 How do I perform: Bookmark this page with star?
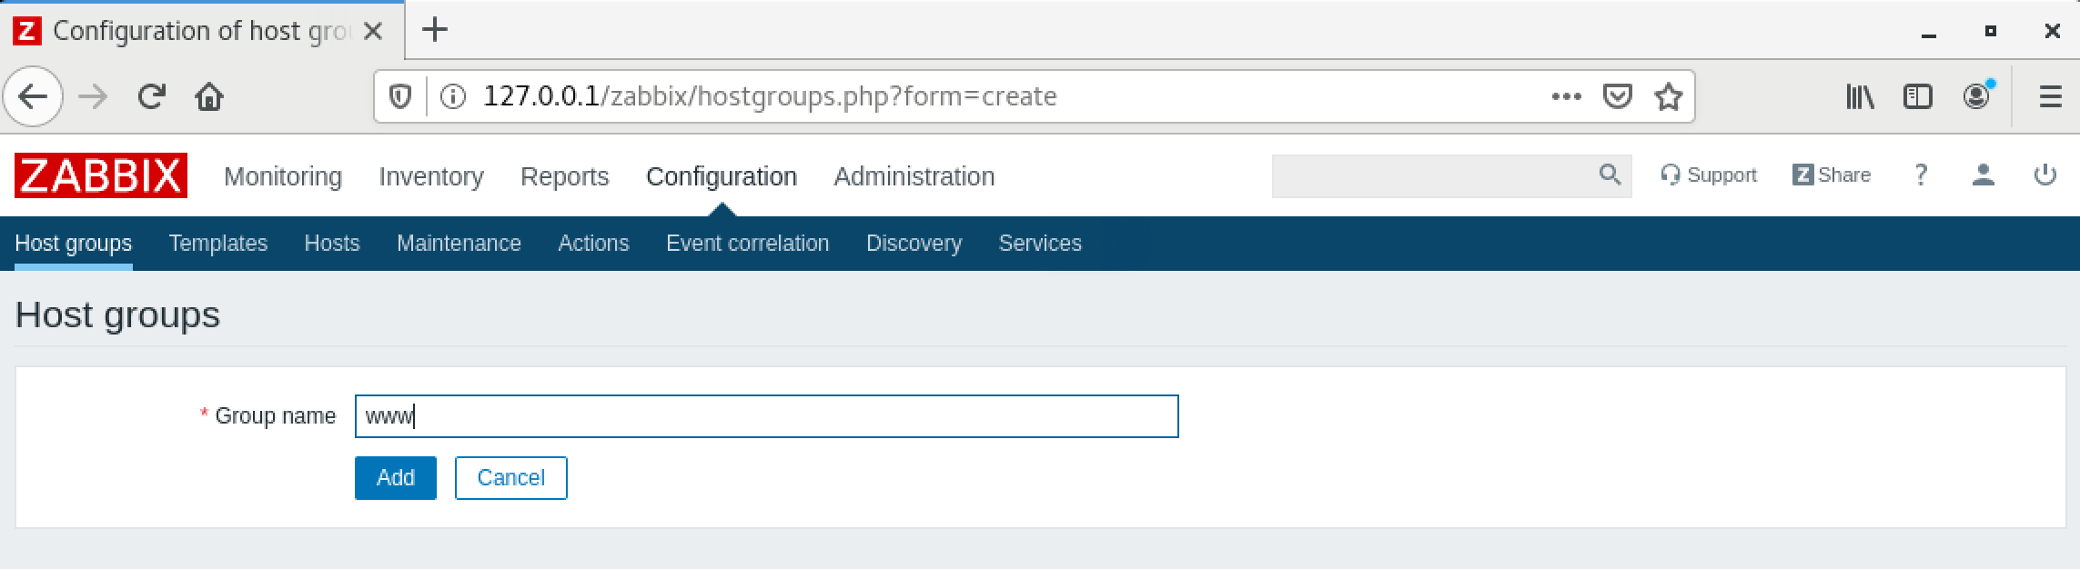tap(1669, 96)
